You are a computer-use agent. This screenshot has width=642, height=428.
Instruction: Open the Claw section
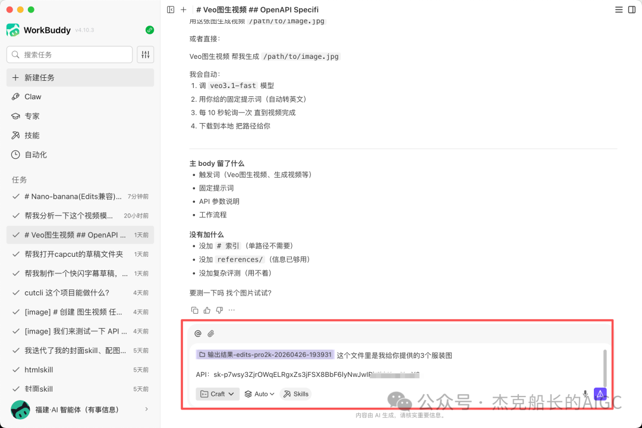tap(80, 97)
